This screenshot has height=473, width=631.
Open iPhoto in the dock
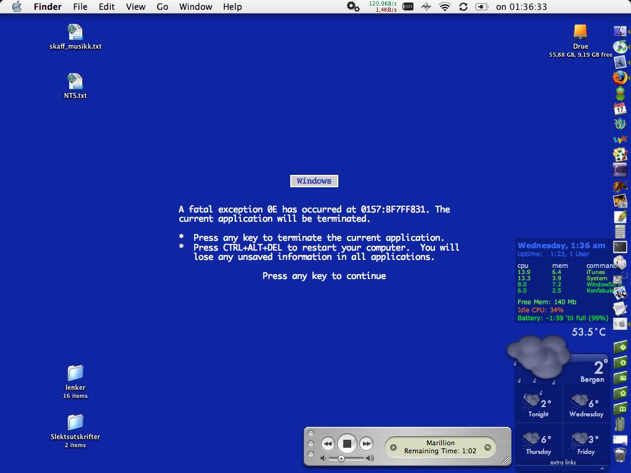pyautogui.click(x=620, y=201)
